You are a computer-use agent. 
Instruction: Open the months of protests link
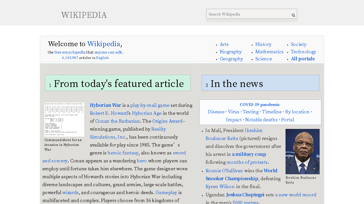pos(247,162)
